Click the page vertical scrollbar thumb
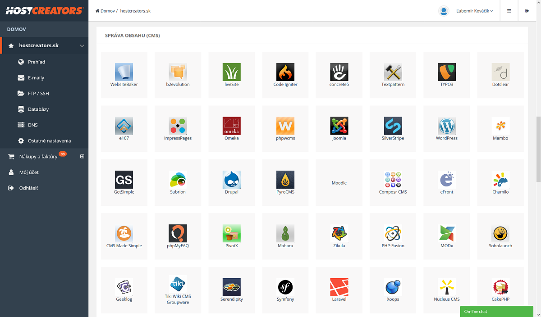This screenshot has width=541, height=317. tap(538, 149)
